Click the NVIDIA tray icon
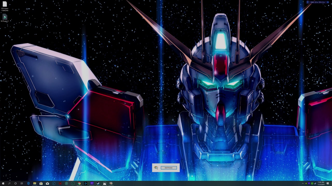332x186 pixels. pyautogui.click(x=306, y=183)
